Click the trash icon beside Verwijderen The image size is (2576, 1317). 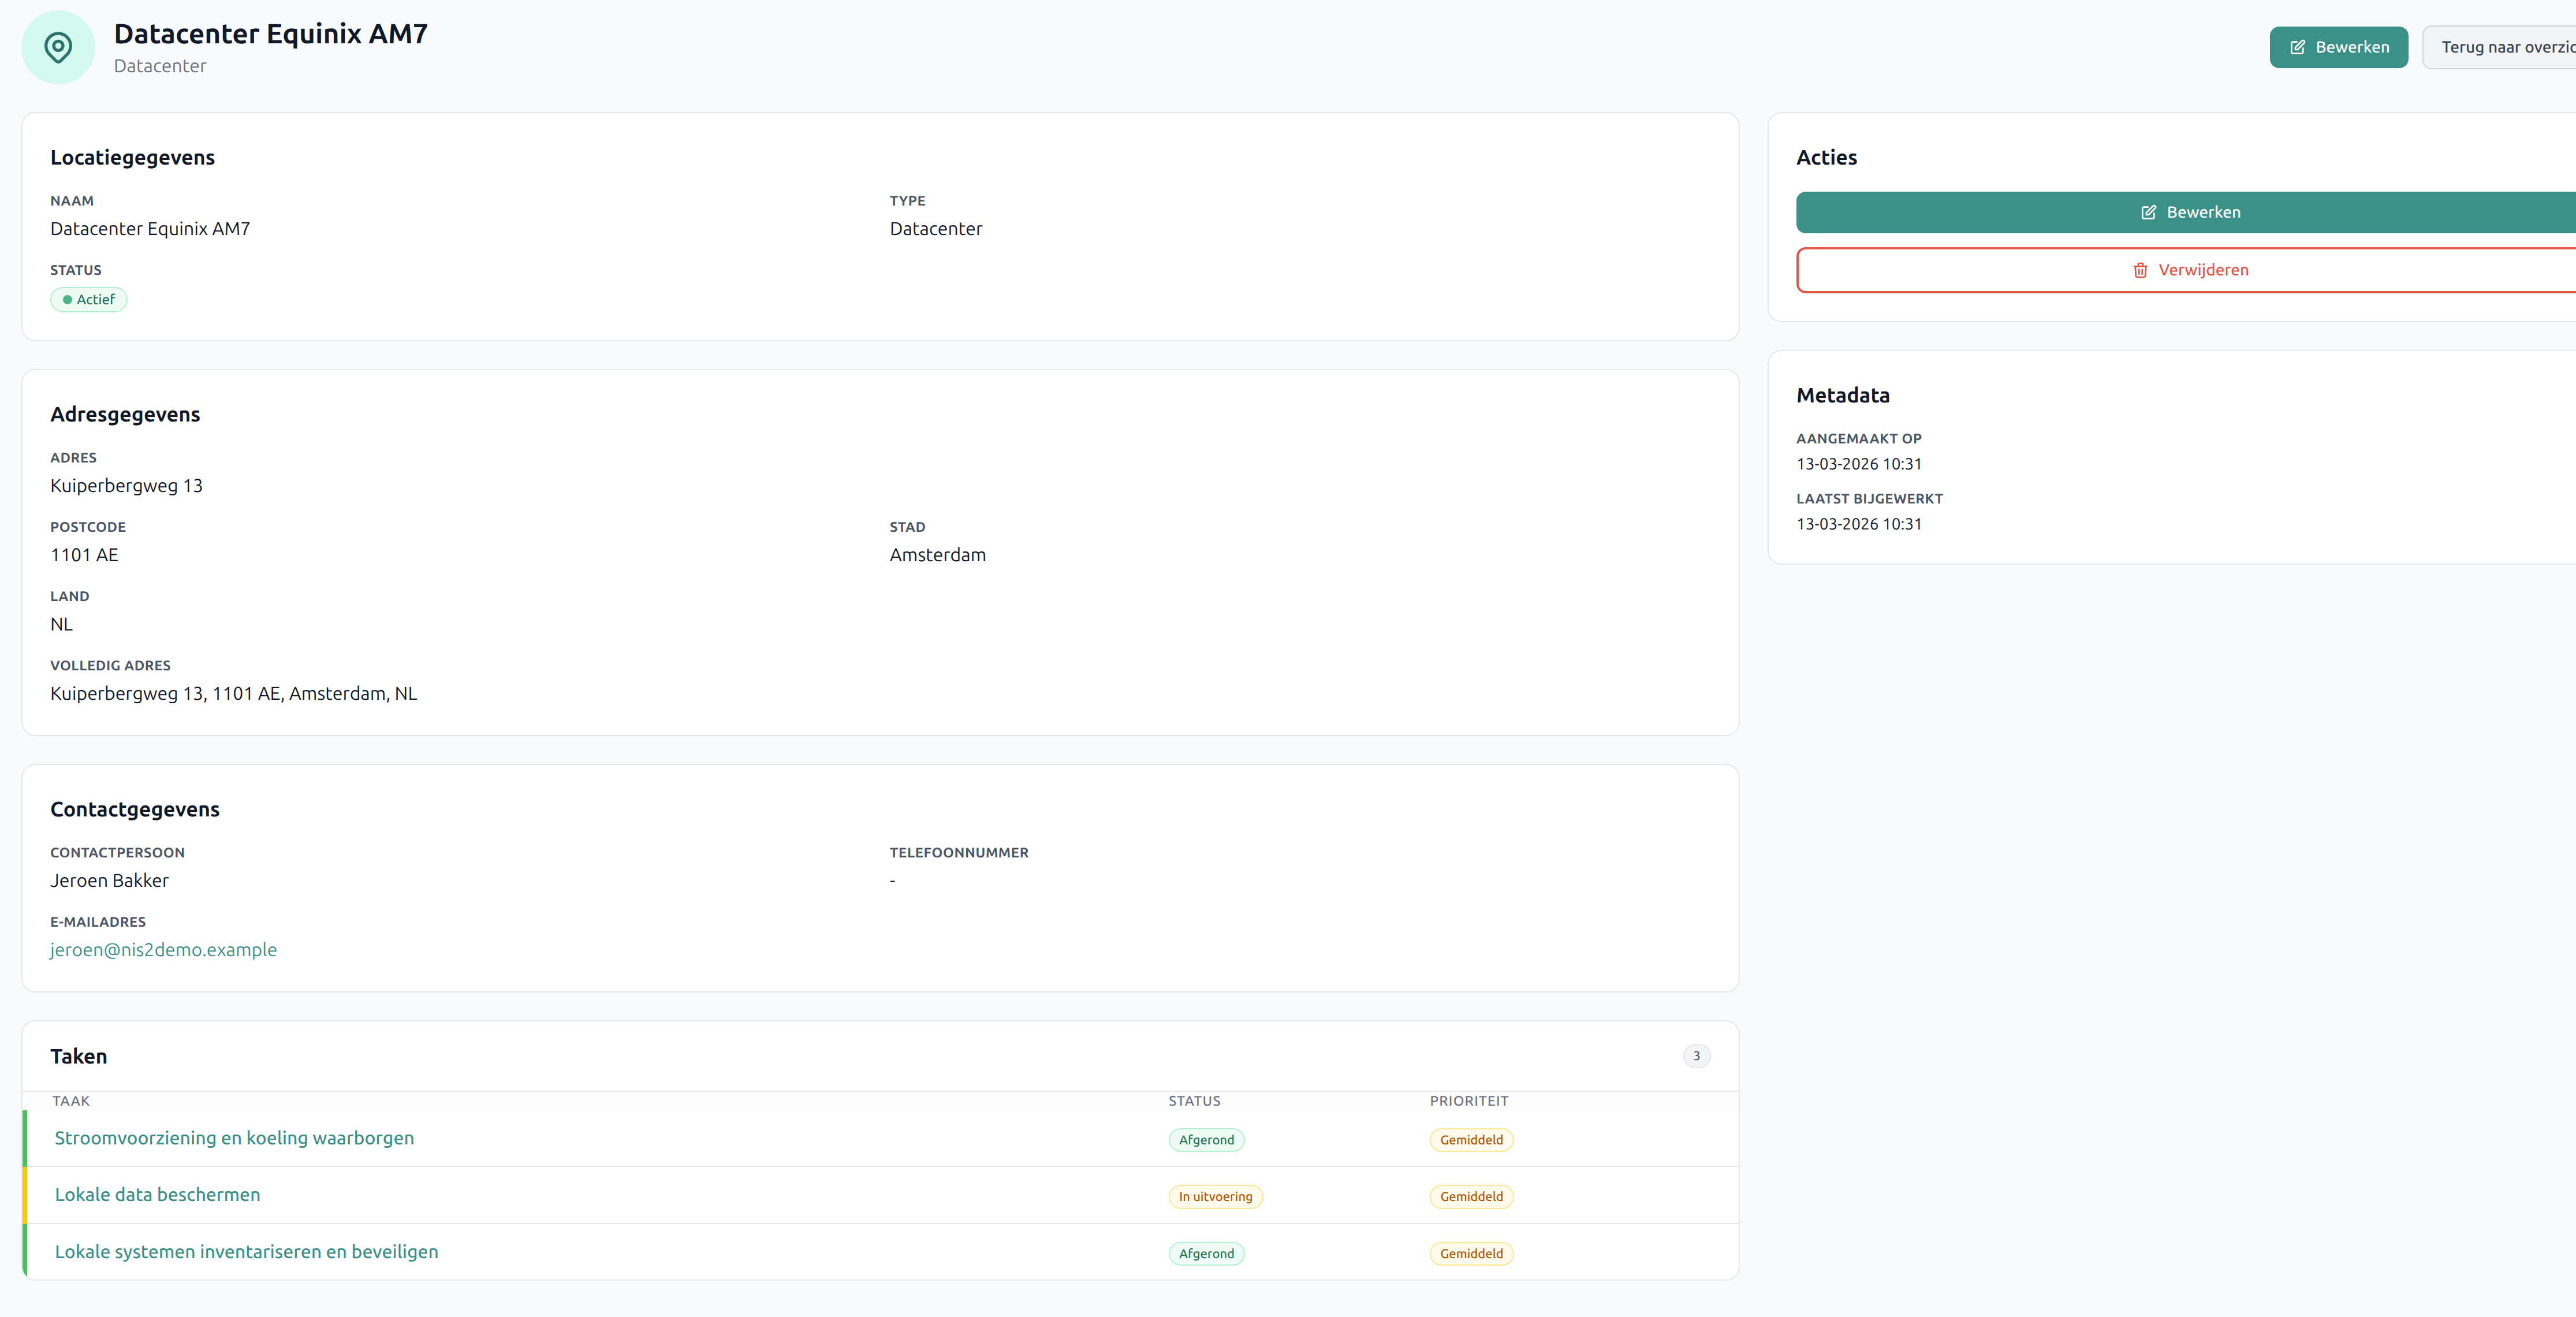(2140, 270)
